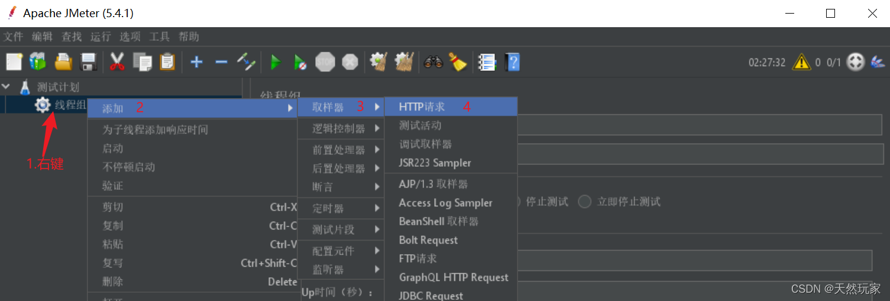This screenshot has height=301, width=890.
Task: Choose 添加 in the context menu
Action: tap(192, 108)
